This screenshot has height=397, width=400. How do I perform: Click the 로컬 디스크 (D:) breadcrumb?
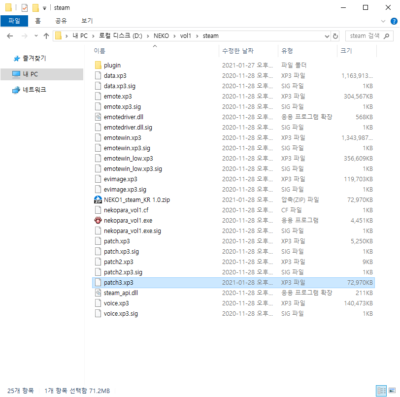(x=120, y=36)
